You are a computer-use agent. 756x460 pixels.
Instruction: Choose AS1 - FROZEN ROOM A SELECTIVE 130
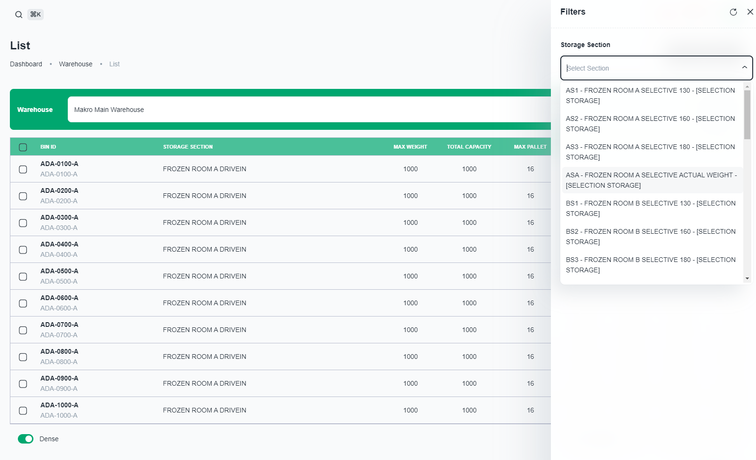pyautogui.click(x=651, y=95)
